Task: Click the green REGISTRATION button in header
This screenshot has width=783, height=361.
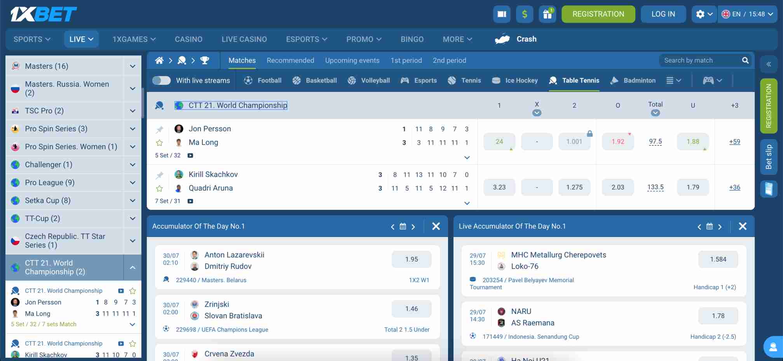Action: coord(598,14)
